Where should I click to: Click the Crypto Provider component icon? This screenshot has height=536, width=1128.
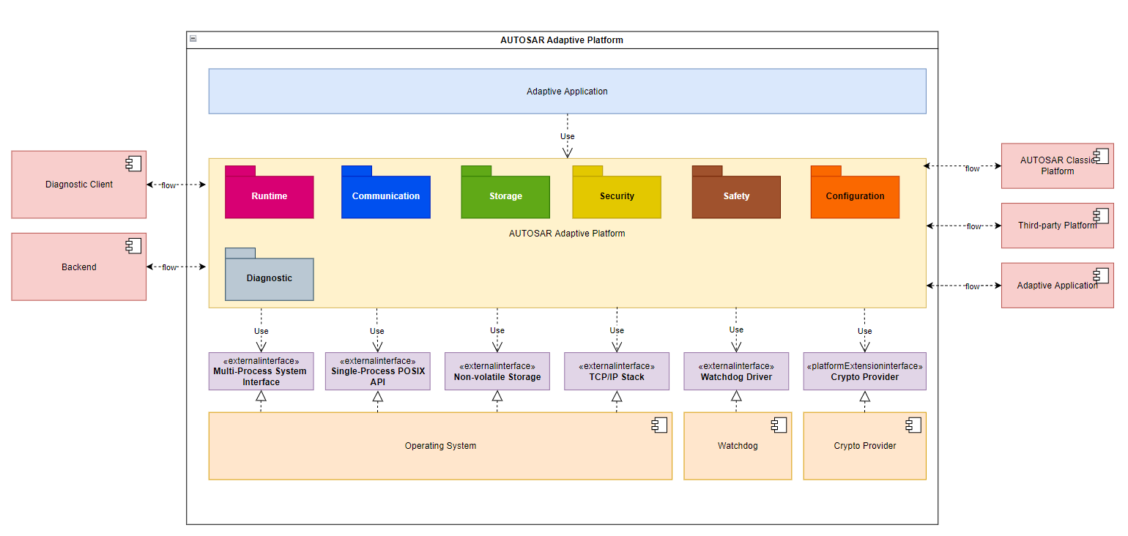point(913,425)
